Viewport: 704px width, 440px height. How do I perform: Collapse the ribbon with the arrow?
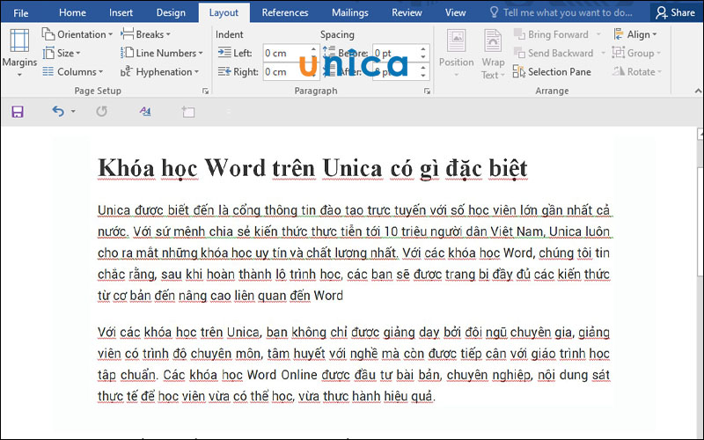698,92
